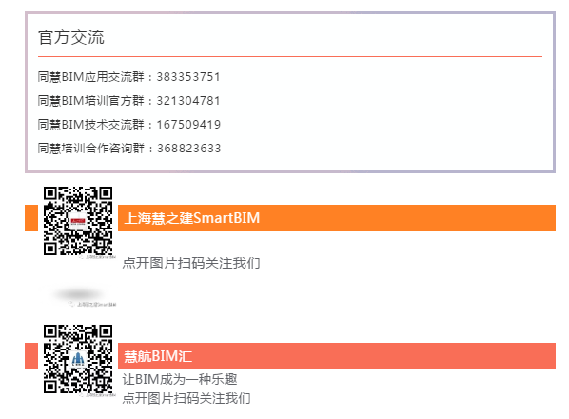Click the small orange block left of the SmartBIM QR code

(31, 218)
